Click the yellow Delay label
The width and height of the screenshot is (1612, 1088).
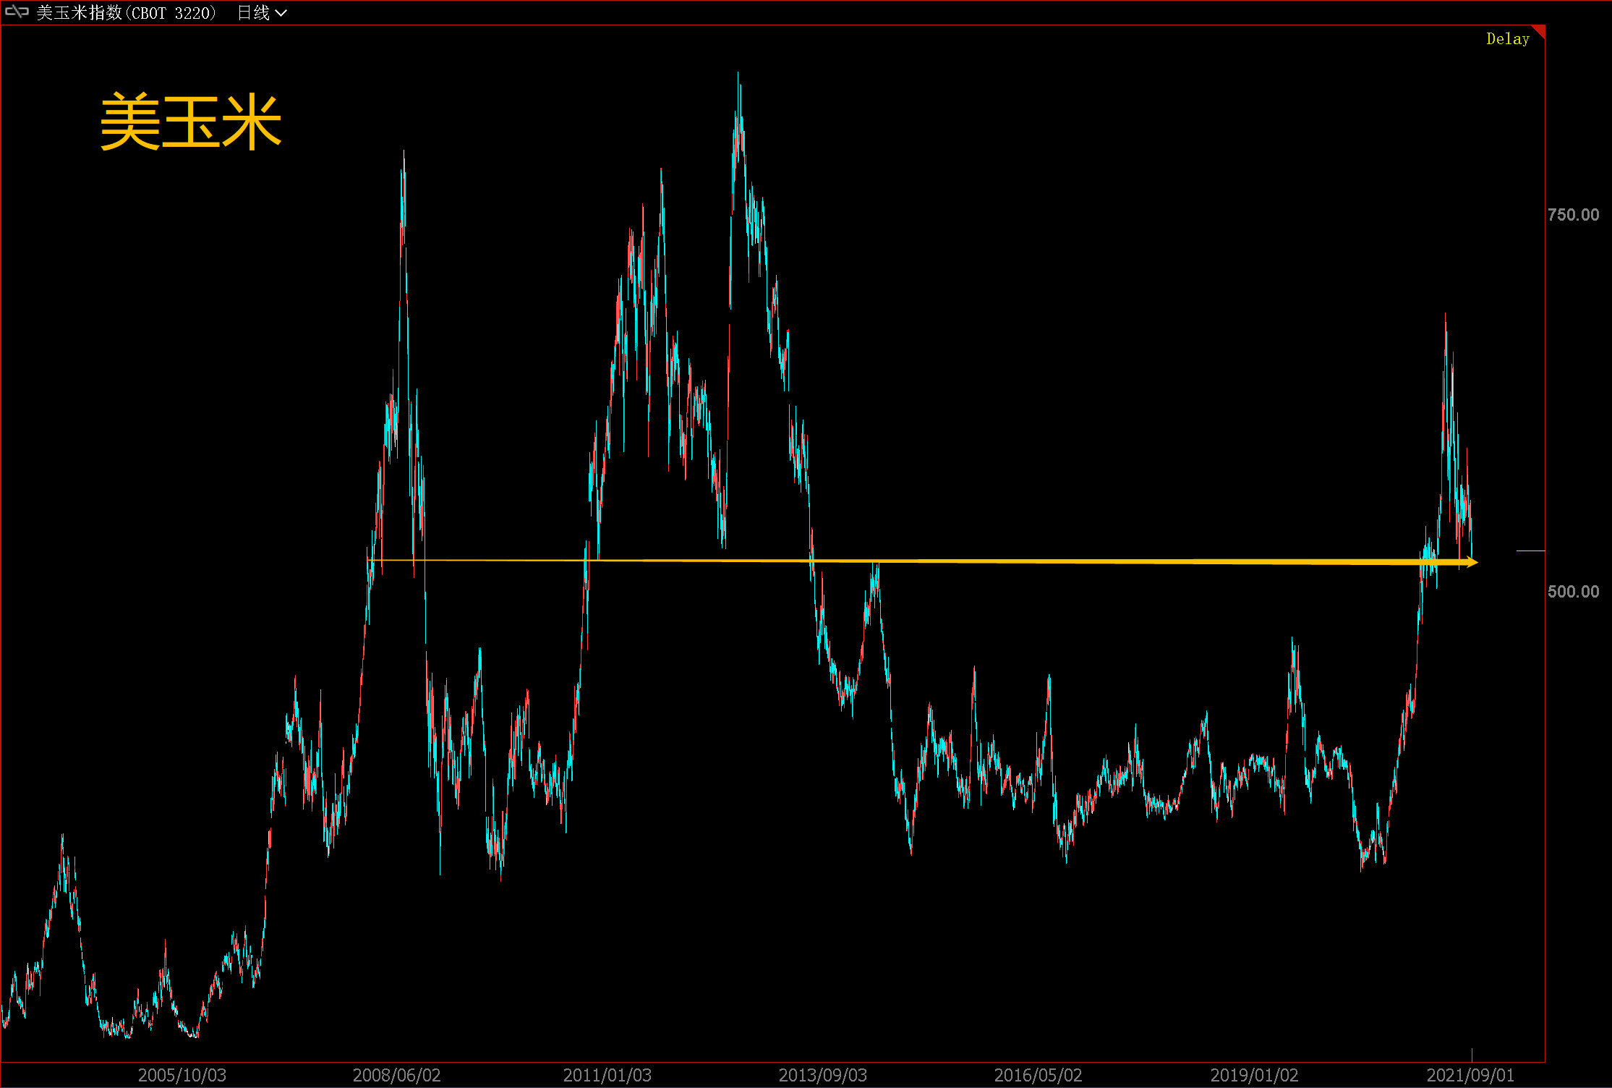pos(1507,39)
